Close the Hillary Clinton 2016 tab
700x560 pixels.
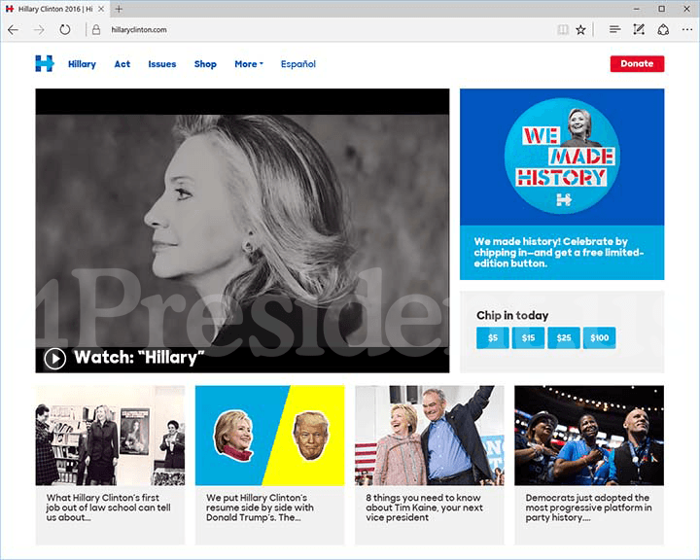(x=101, y=9)
